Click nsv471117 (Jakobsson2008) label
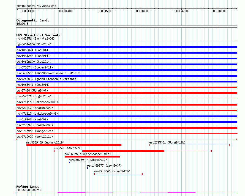The height and width of the screenshot is (196, 245). point(37,114)
